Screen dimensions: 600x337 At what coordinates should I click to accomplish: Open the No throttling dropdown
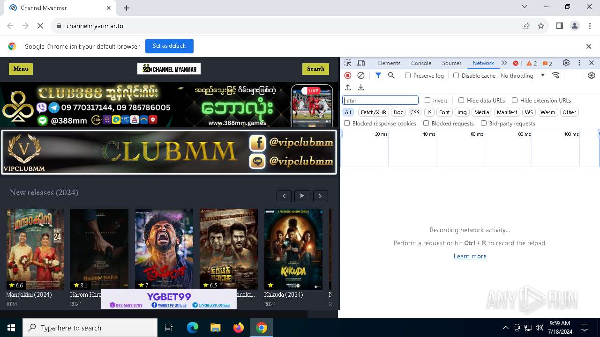point(523,75)
